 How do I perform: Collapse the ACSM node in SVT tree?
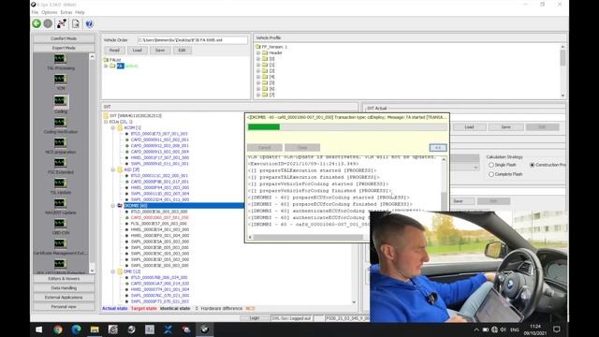(113, 127)
